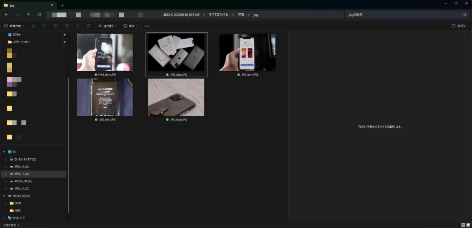Click the sidebar vertical scrollbar
Image resolution: width=472 pixels, height=228 pixels.
coord(69,145)
